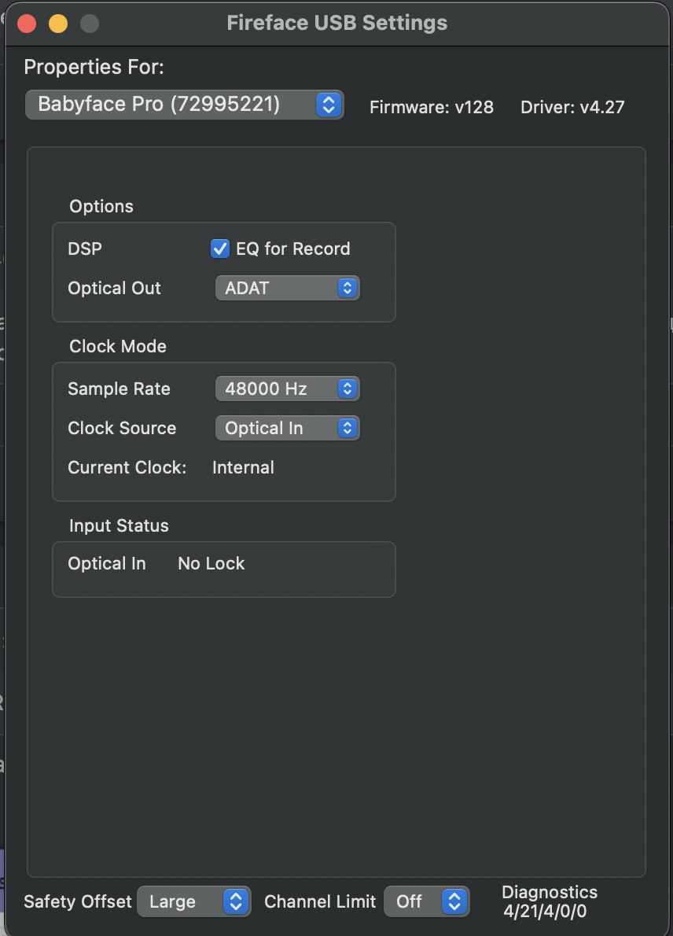Image resolution: width=673 pixels, height=936 pixels.
Task: Click the chevron on the Channel Limit selector
Action: pyautogui.click(x=454, y=901)
